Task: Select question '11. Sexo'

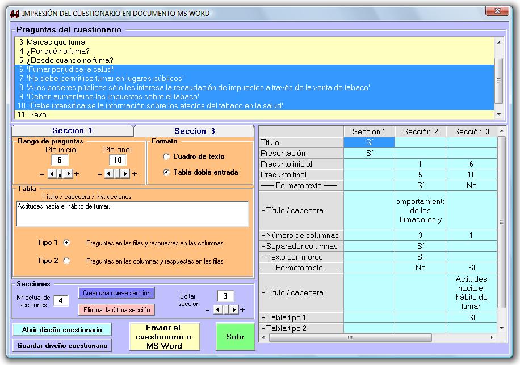Action: coord(254,114)
